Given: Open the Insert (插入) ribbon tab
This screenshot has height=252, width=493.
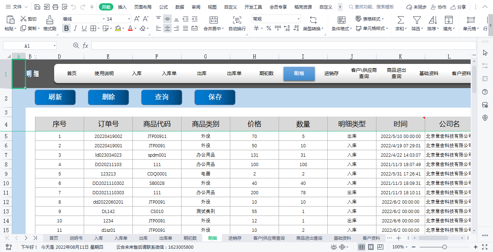Looking at the screenshot, I should [122, 7].
